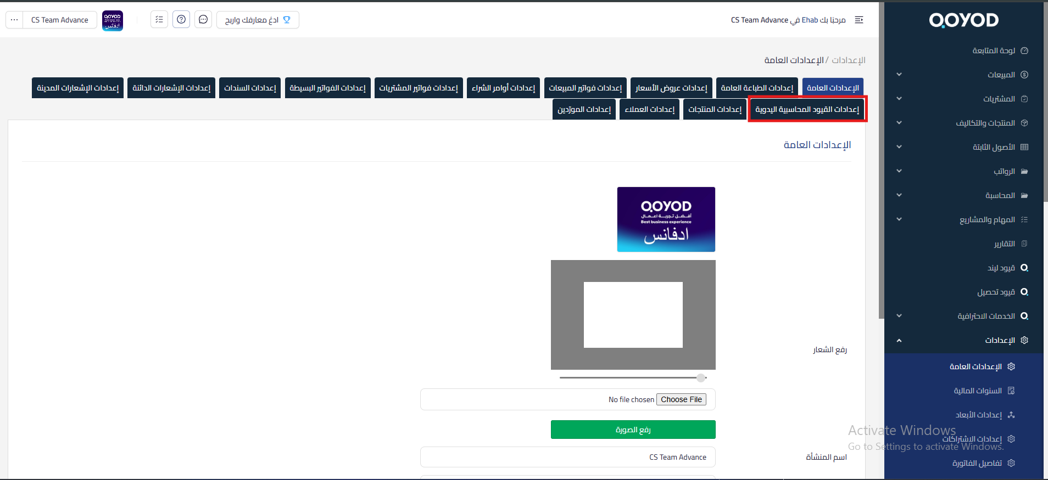Screen dimensions: 1048x480
Task: Switch to الإعدادات العامة tab
Action: click(833, 88)
